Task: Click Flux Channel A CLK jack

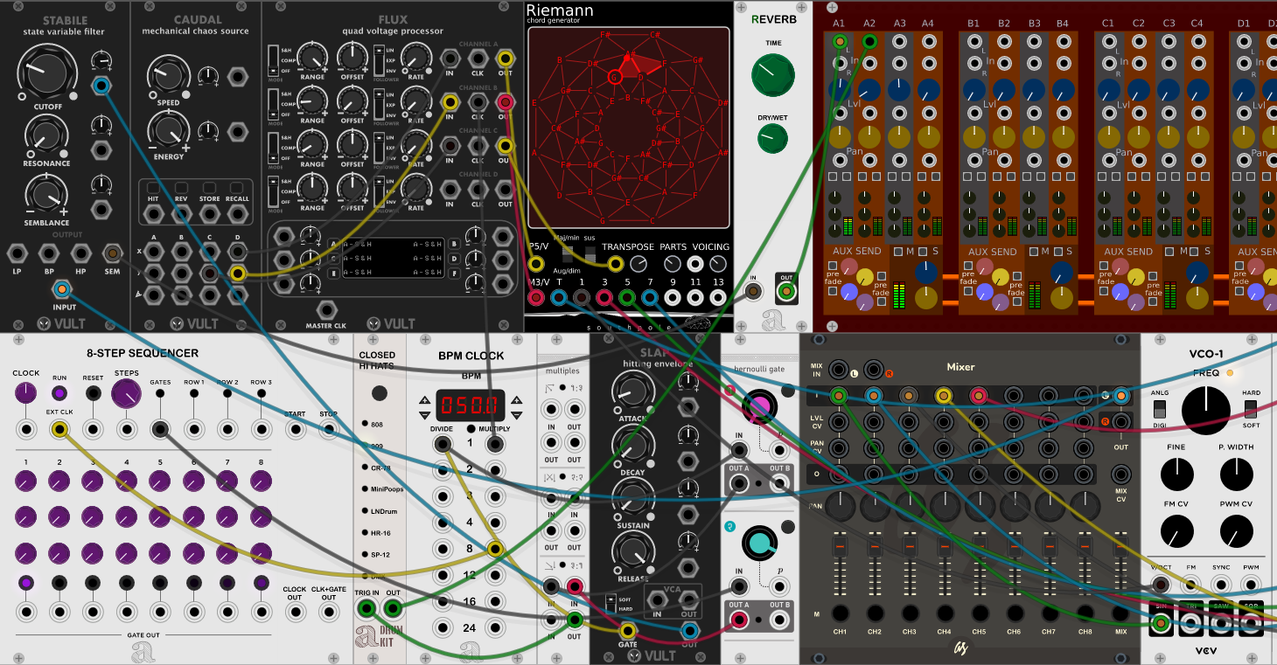Action: (478, 59)
